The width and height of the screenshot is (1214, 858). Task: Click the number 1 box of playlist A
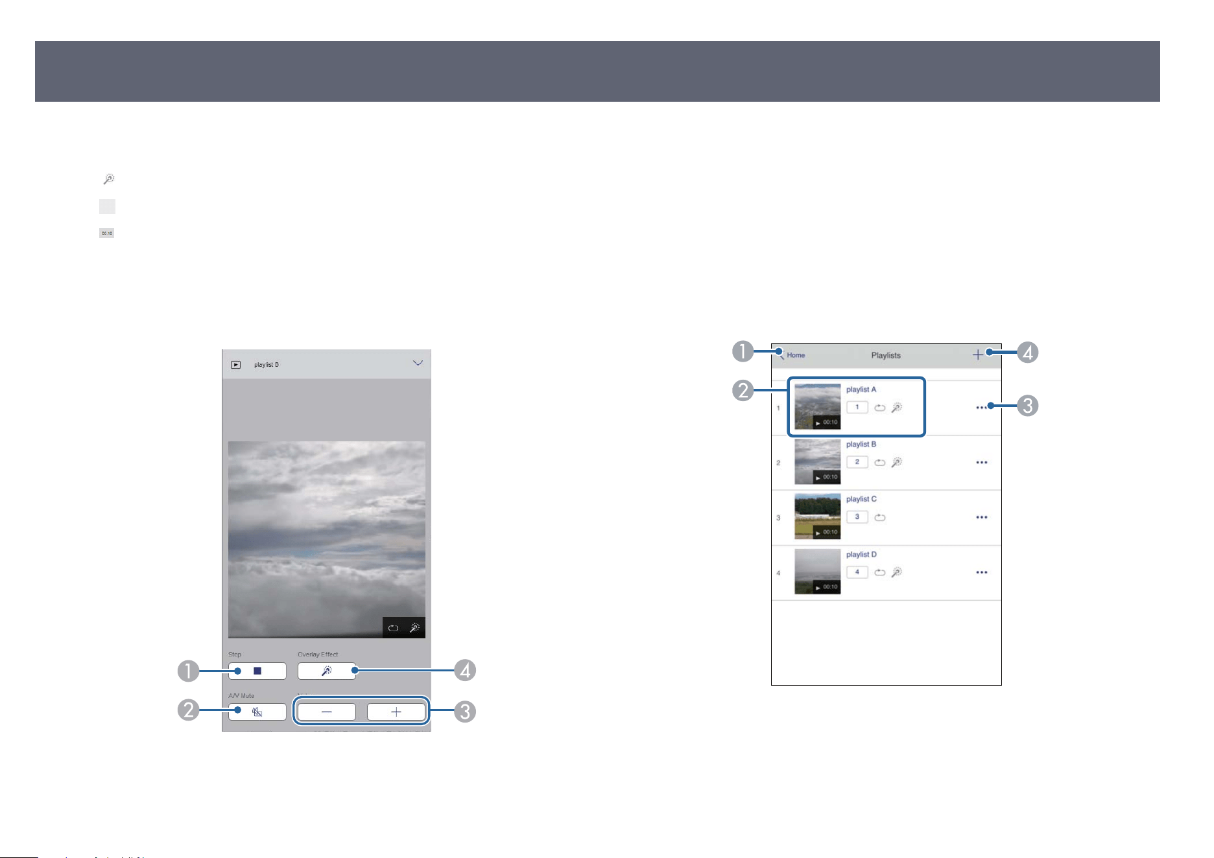click(857, 407)
